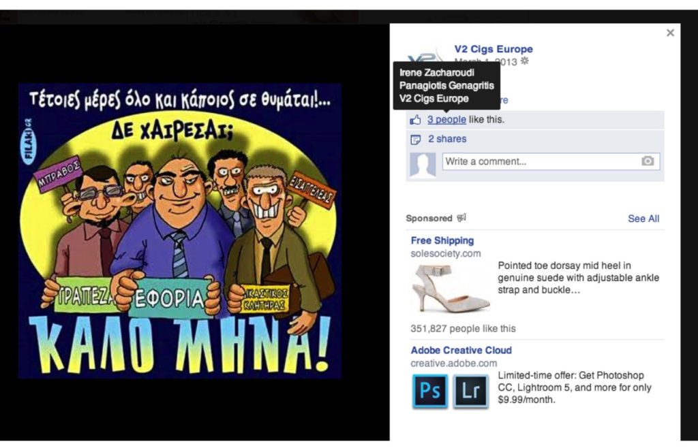Screen dimensions: 698x448
Task: Click 'Irene Zacharoudi' in the tooltip
Action: coord(437,72)
